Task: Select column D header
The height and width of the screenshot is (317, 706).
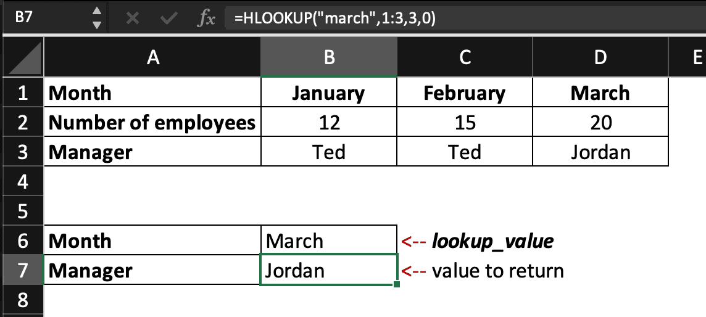Action: point(600,58)
